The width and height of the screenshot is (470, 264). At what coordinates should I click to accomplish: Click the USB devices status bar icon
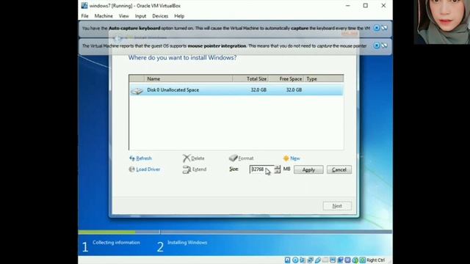(318, 260)
